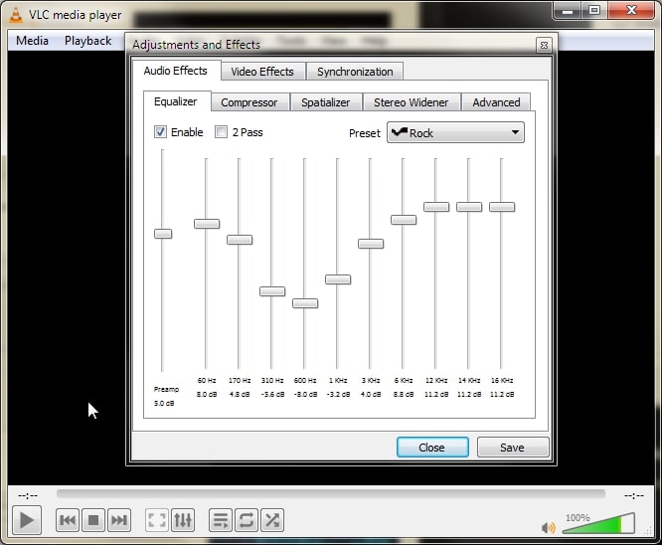This screenshot has height=545, width=662.
Task: Mute audio using the speaker icon
Action: 548,528
